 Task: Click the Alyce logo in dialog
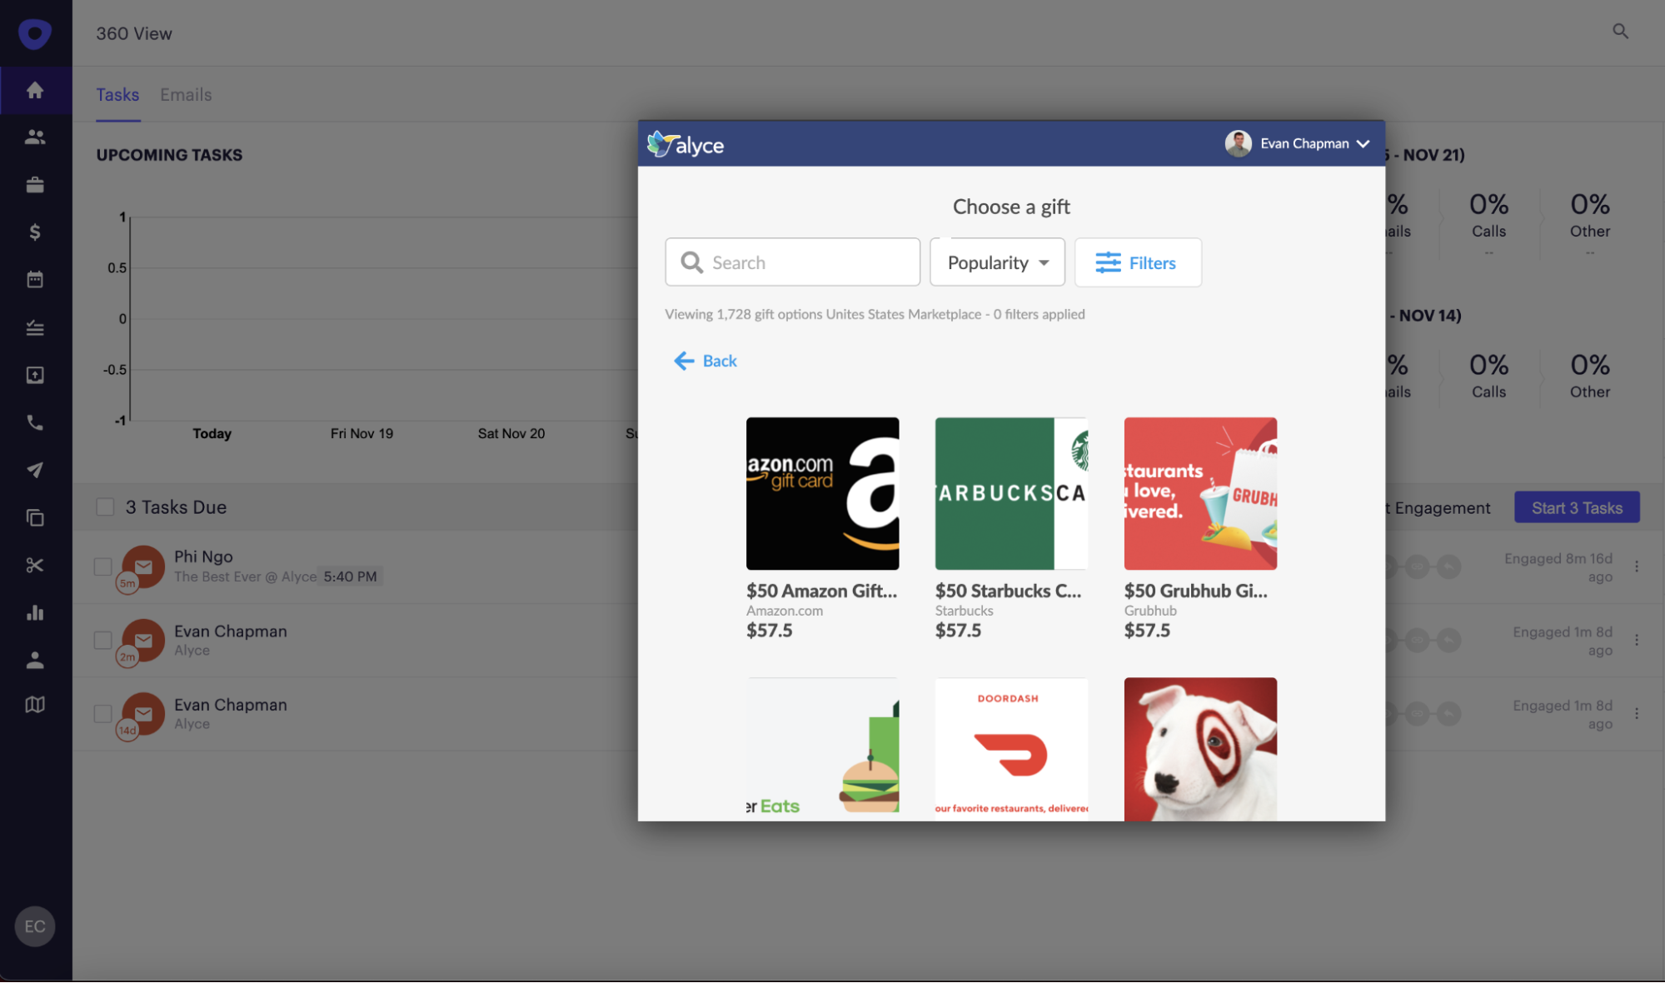tap(685, 144)
